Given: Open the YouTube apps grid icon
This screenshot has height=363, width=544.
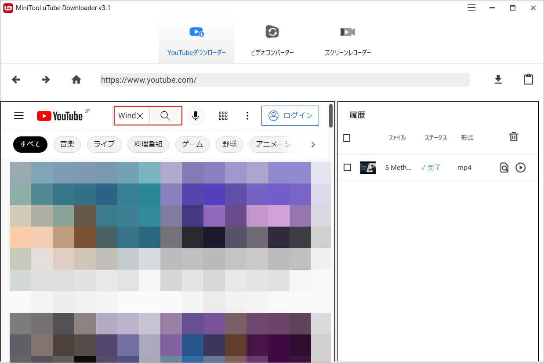Looking at the screenshot, I should coord(223,116).
